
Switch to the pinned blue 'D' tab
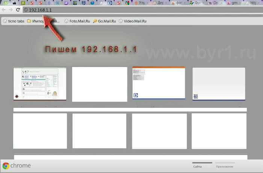tap(110, 3)
